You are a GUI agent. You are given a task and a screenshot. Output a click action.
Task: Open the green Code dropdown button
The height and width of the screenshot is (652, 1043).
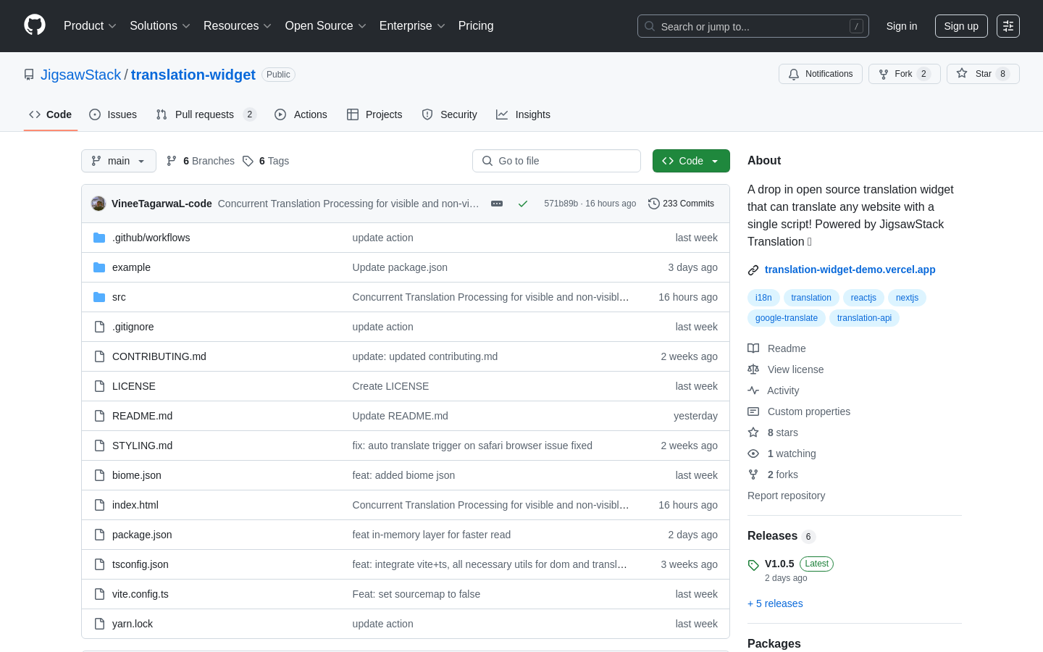click(x=691, y=161)
